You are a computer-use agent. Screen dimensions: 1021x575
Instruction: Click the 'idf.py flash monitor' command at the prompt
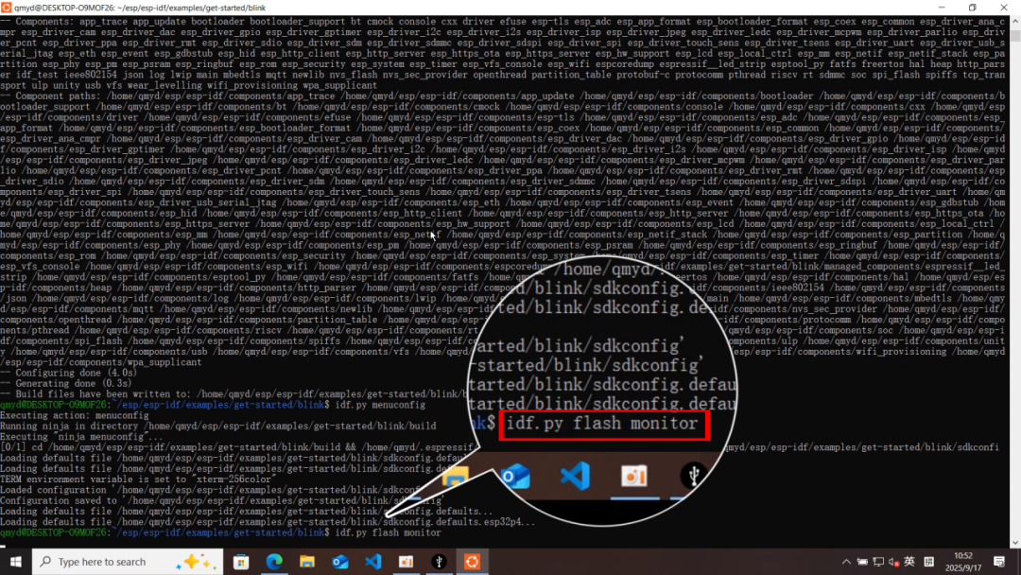388,532
